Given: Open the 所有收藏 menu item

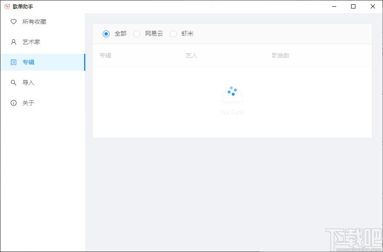Looking at the screenshot, I should pyautogui.click(x=42, y=22).
